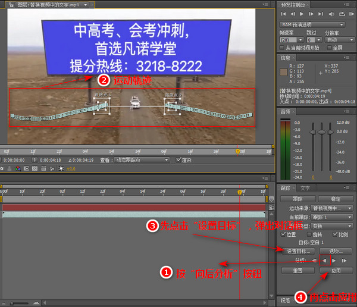Enable the 从当前时间开始 checkbox

tap(282, 48)
